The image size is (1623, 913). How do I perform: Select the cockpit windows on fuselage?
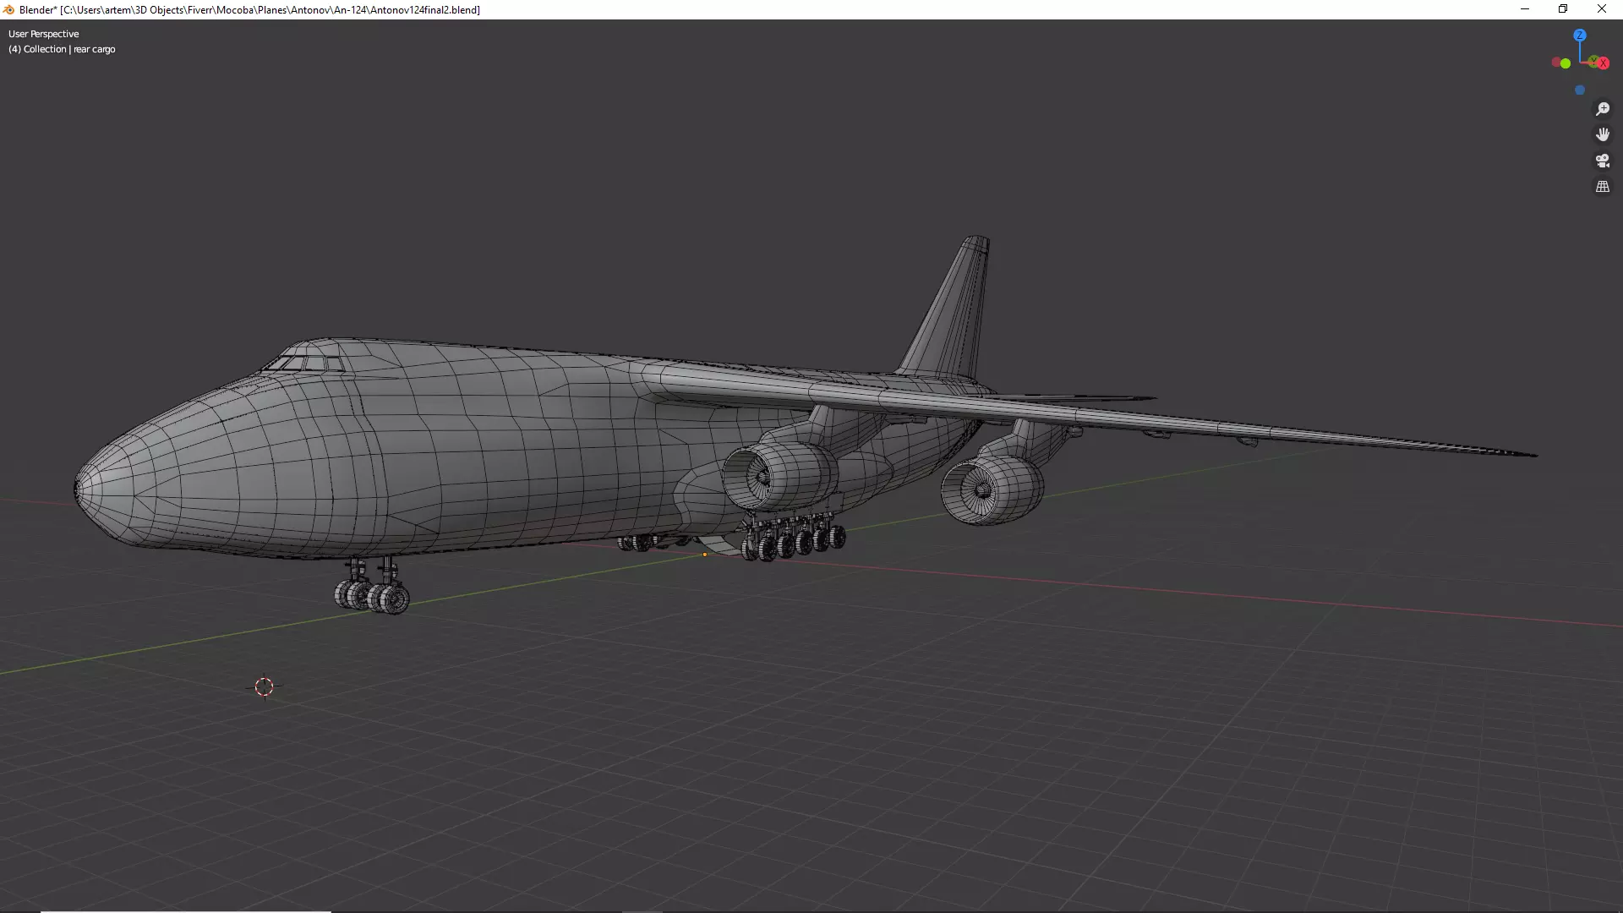point(304,364)
